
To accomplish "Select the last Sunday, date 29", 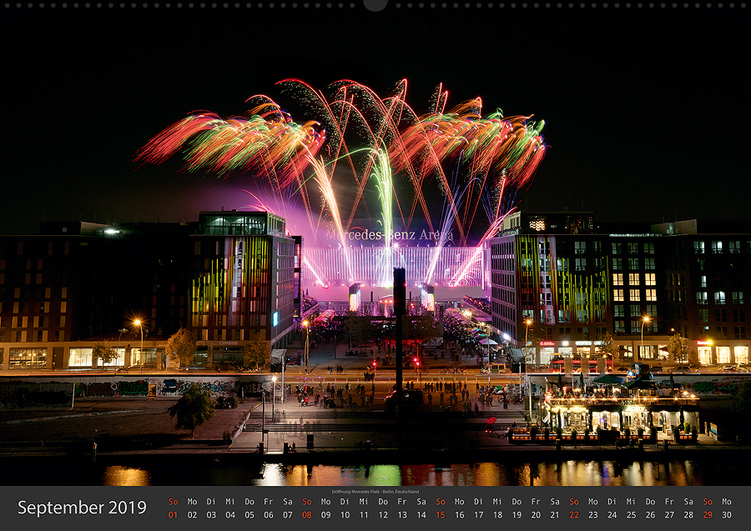I will [708, 515].
